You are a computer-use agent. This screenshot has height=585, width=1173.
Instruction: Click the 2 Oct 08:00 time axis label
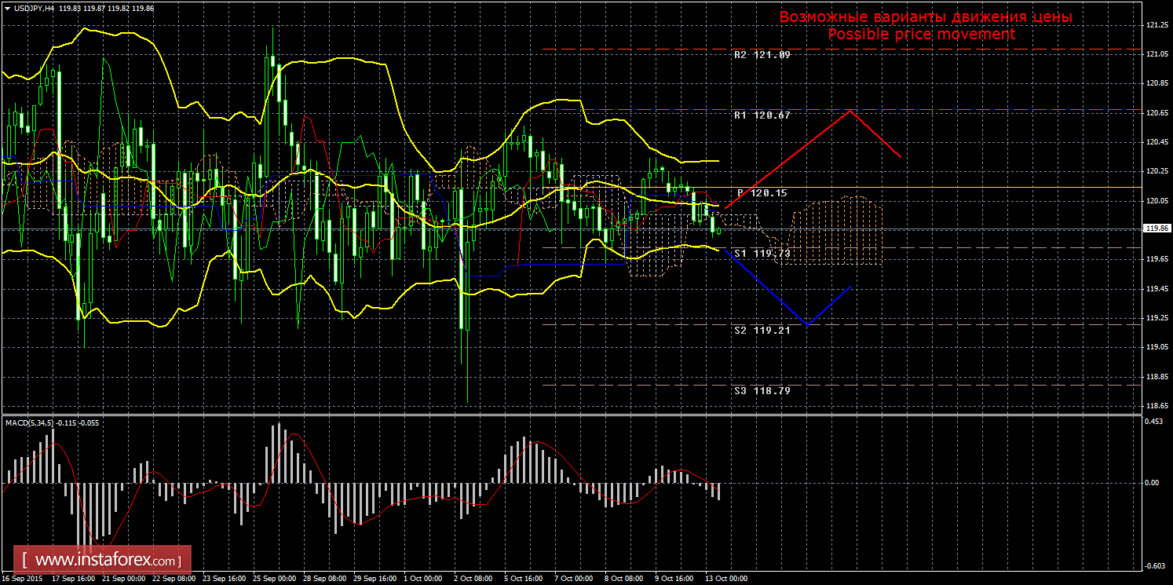click(x=474, y=579)
